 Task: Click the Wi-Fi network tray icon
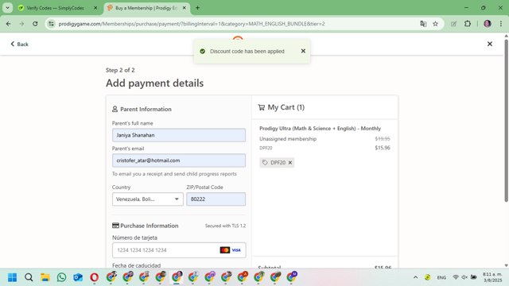pyautogui.click(x=456, y=277)
